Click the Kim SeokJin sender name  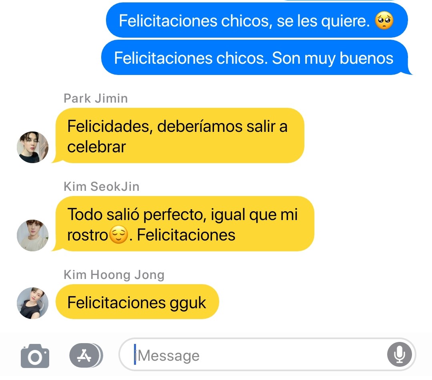click(x=101, y=186)
